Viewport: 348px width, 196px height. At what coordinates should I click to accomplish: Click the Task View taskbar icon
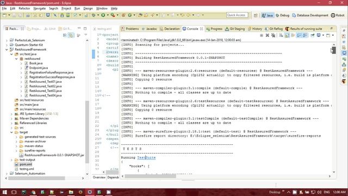[14, 192]
